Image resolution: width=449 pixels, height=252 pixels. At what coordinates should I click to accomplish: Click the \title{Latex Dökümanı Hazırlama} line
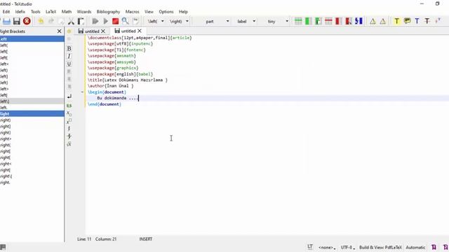(128, 80)
